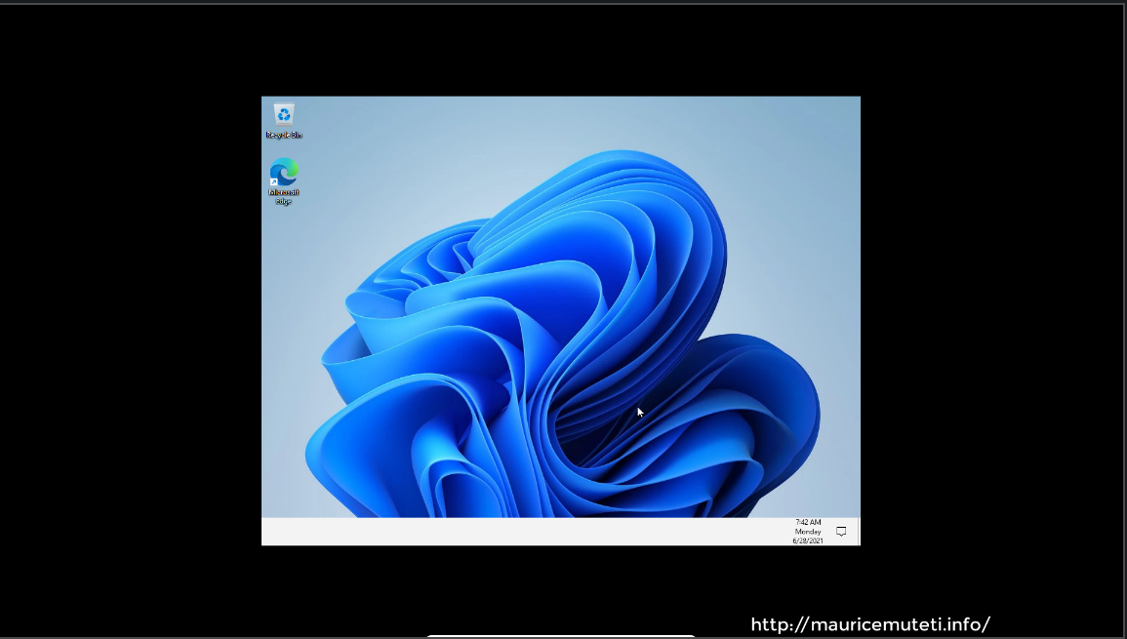Click the 7:42 AM clock in taskbar

pos(808,532)
